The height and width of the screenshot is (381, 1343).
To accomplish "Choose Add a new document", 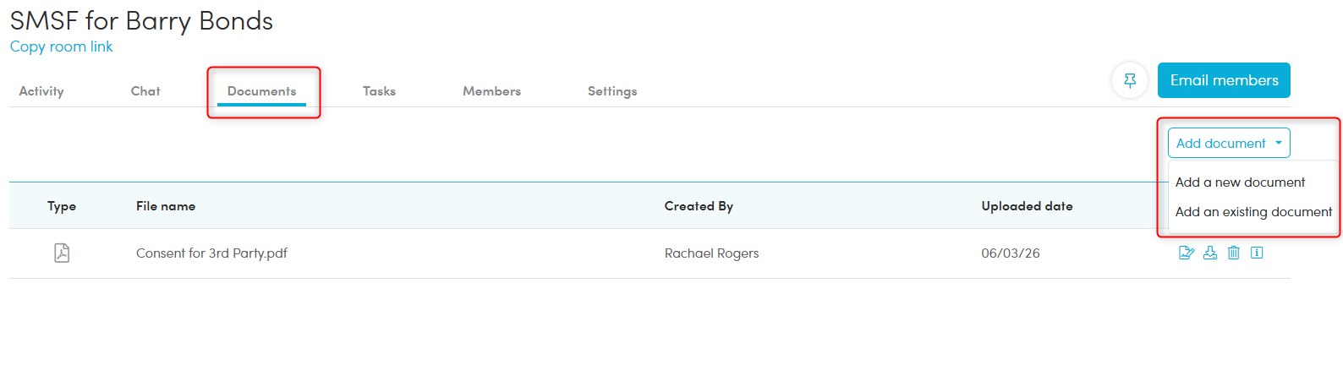I will [1240, 182].
